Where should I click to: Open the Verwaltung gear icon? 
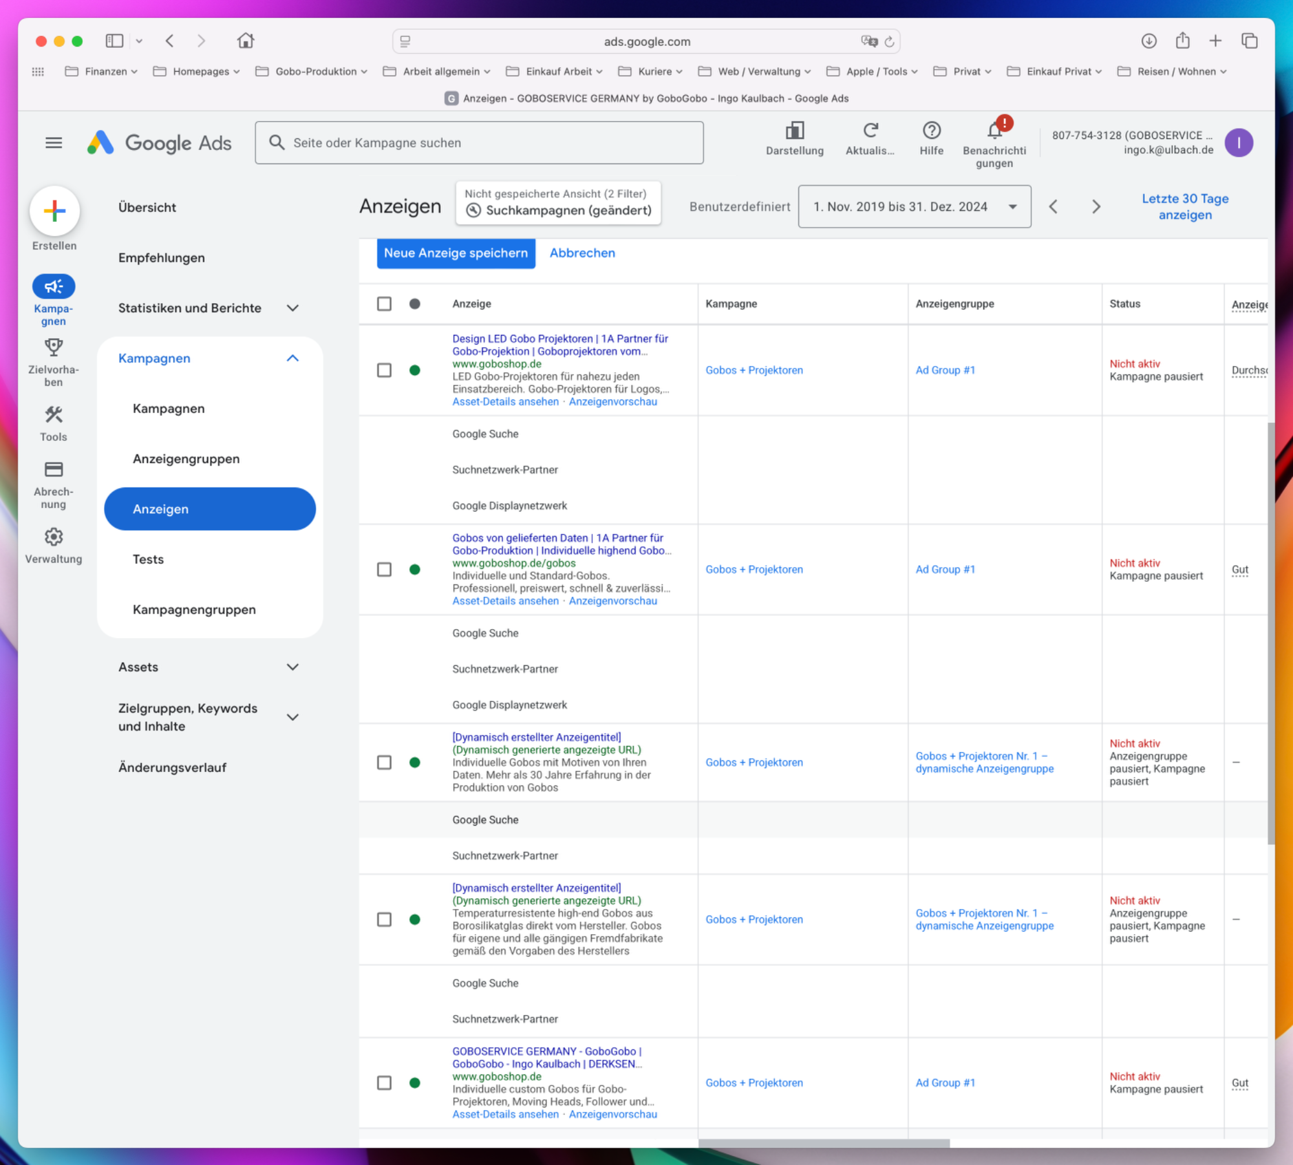click(x=54, y=537)
